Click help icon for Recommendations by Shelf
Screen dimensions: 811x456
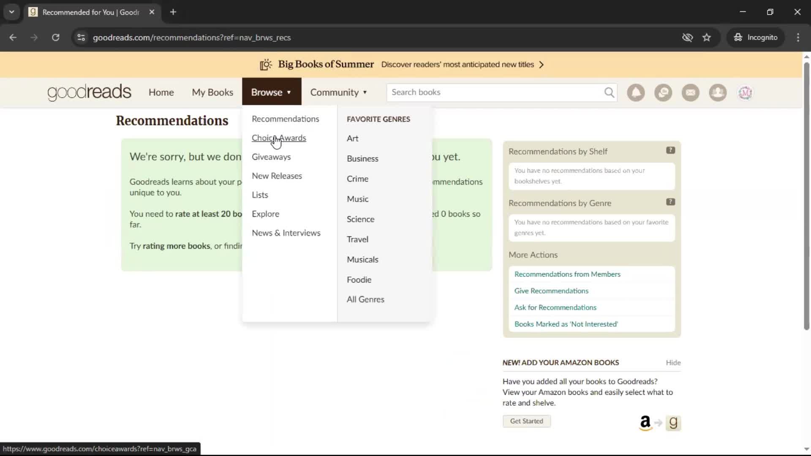click(x=670, y=150)
